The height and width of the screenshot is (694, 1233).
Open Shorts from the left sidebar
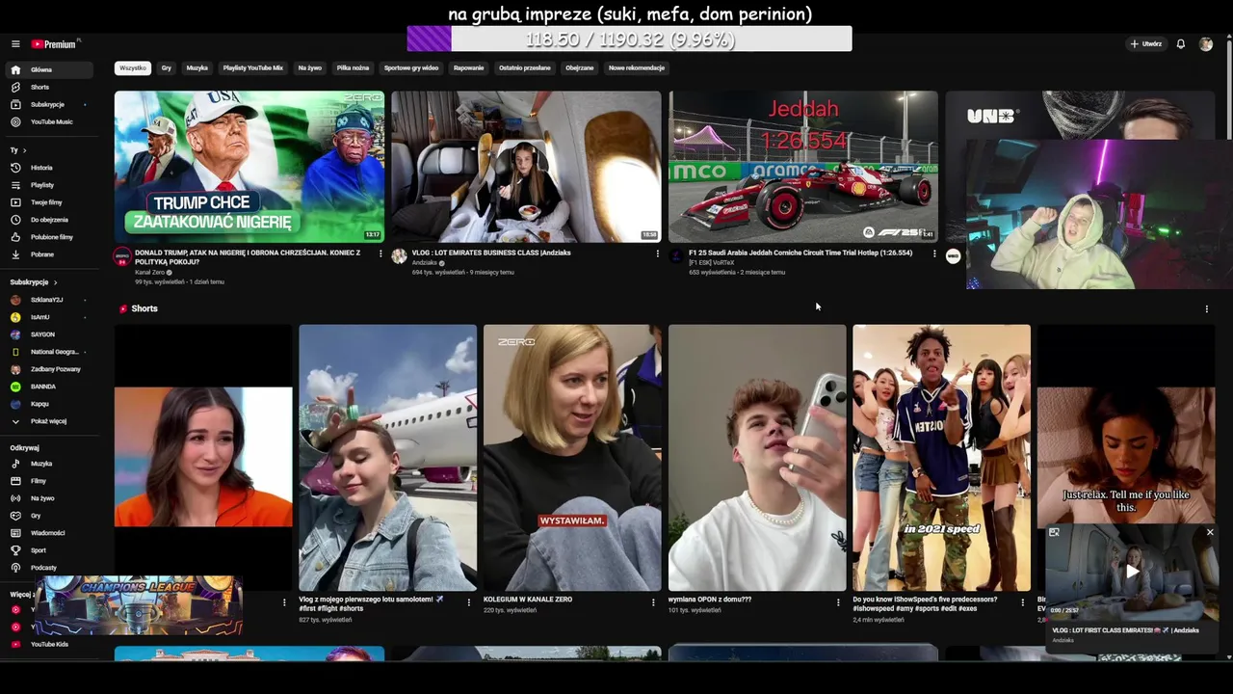pyautogui.click(x=51, y=87)
